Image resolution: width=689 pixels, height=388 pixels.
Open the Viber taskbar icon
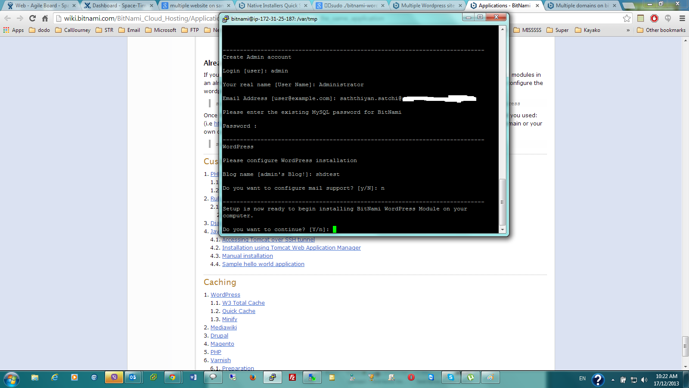pyautogui.click(x=114, y=378)
